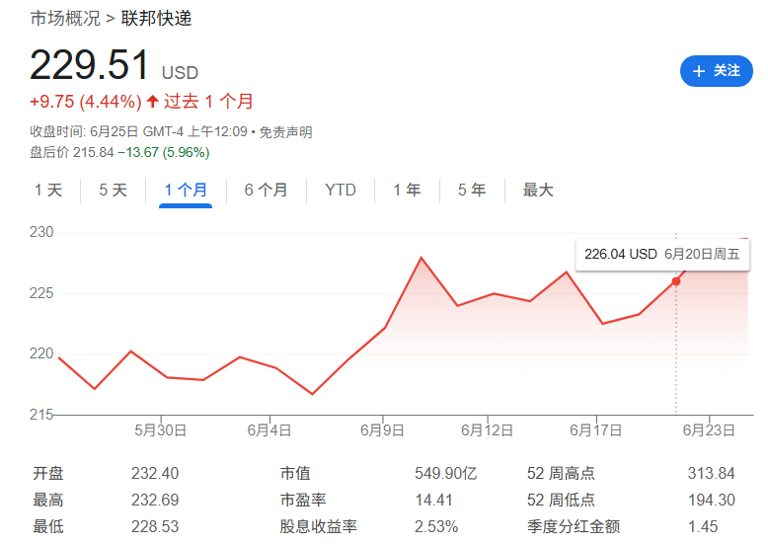This screenshot has width=768, height=544.
Task: Switch to the 5 天 range tab
Action: pyautogui.click(x=114, y=191)
